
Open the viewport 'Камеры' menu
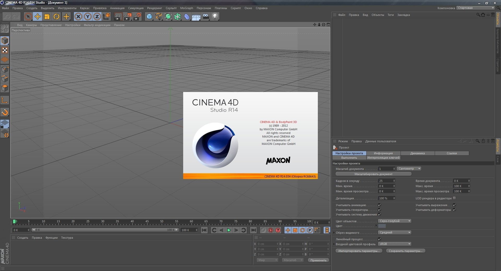pyautogui.click(x=31, y=25)
